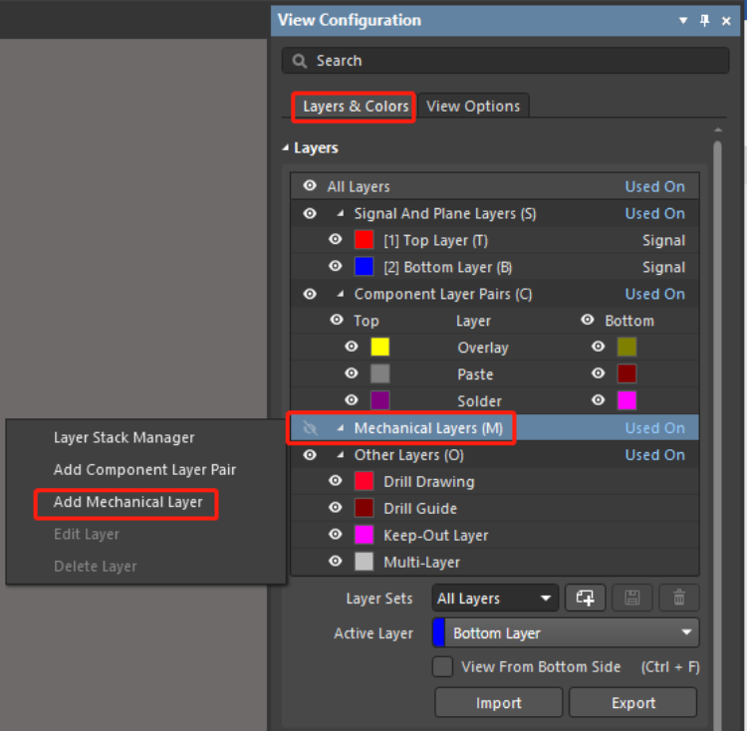The image size is (747, 731).
Task: Enable View From Bottom Side checkbox
Action: click(443, 666)
